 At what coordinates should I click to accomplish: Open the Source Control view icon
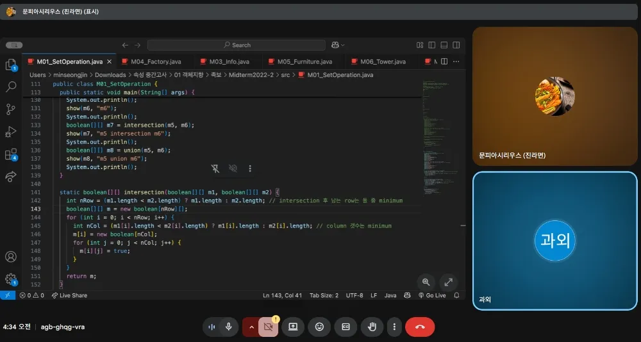pos(11,109)
